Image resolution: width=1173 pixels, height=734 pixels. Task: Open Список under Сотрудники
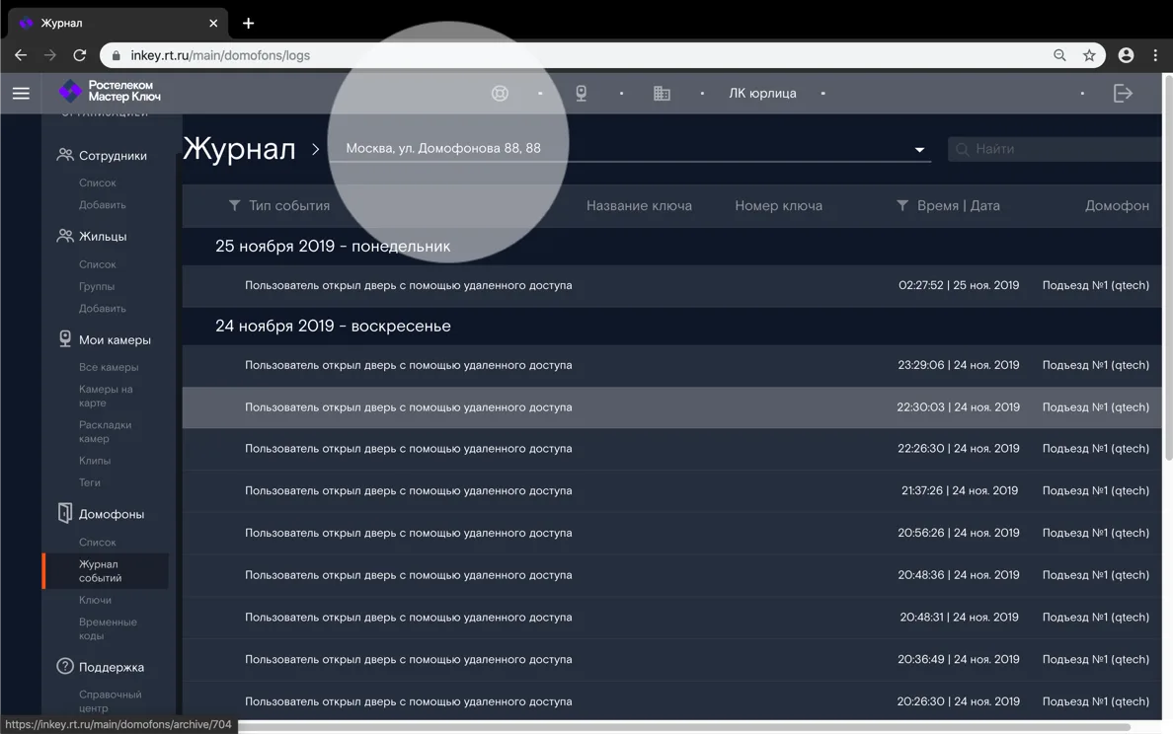click(x=97, y=183)
